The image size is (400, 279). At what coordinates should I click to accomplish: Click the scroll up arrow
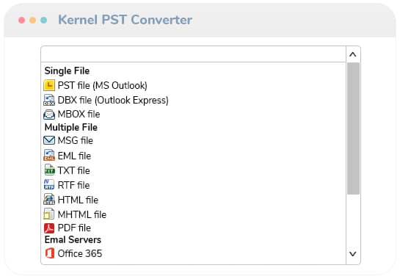click(353, 54)
